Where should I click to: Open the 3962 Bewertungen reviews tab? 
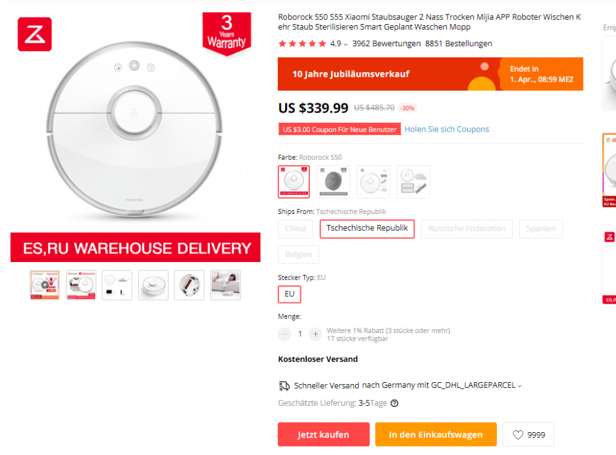(x=386, y=44)
